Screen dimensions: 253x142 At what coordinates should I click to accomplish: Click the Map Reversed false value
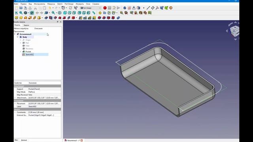(x=30, y=95)
